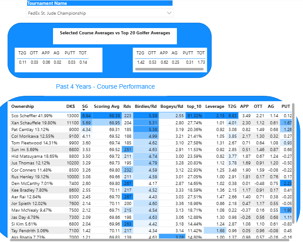This screenshot has height=242, width=303.
Task: Select the Aar Rai 12.84% row
Action: click(151, 197)
